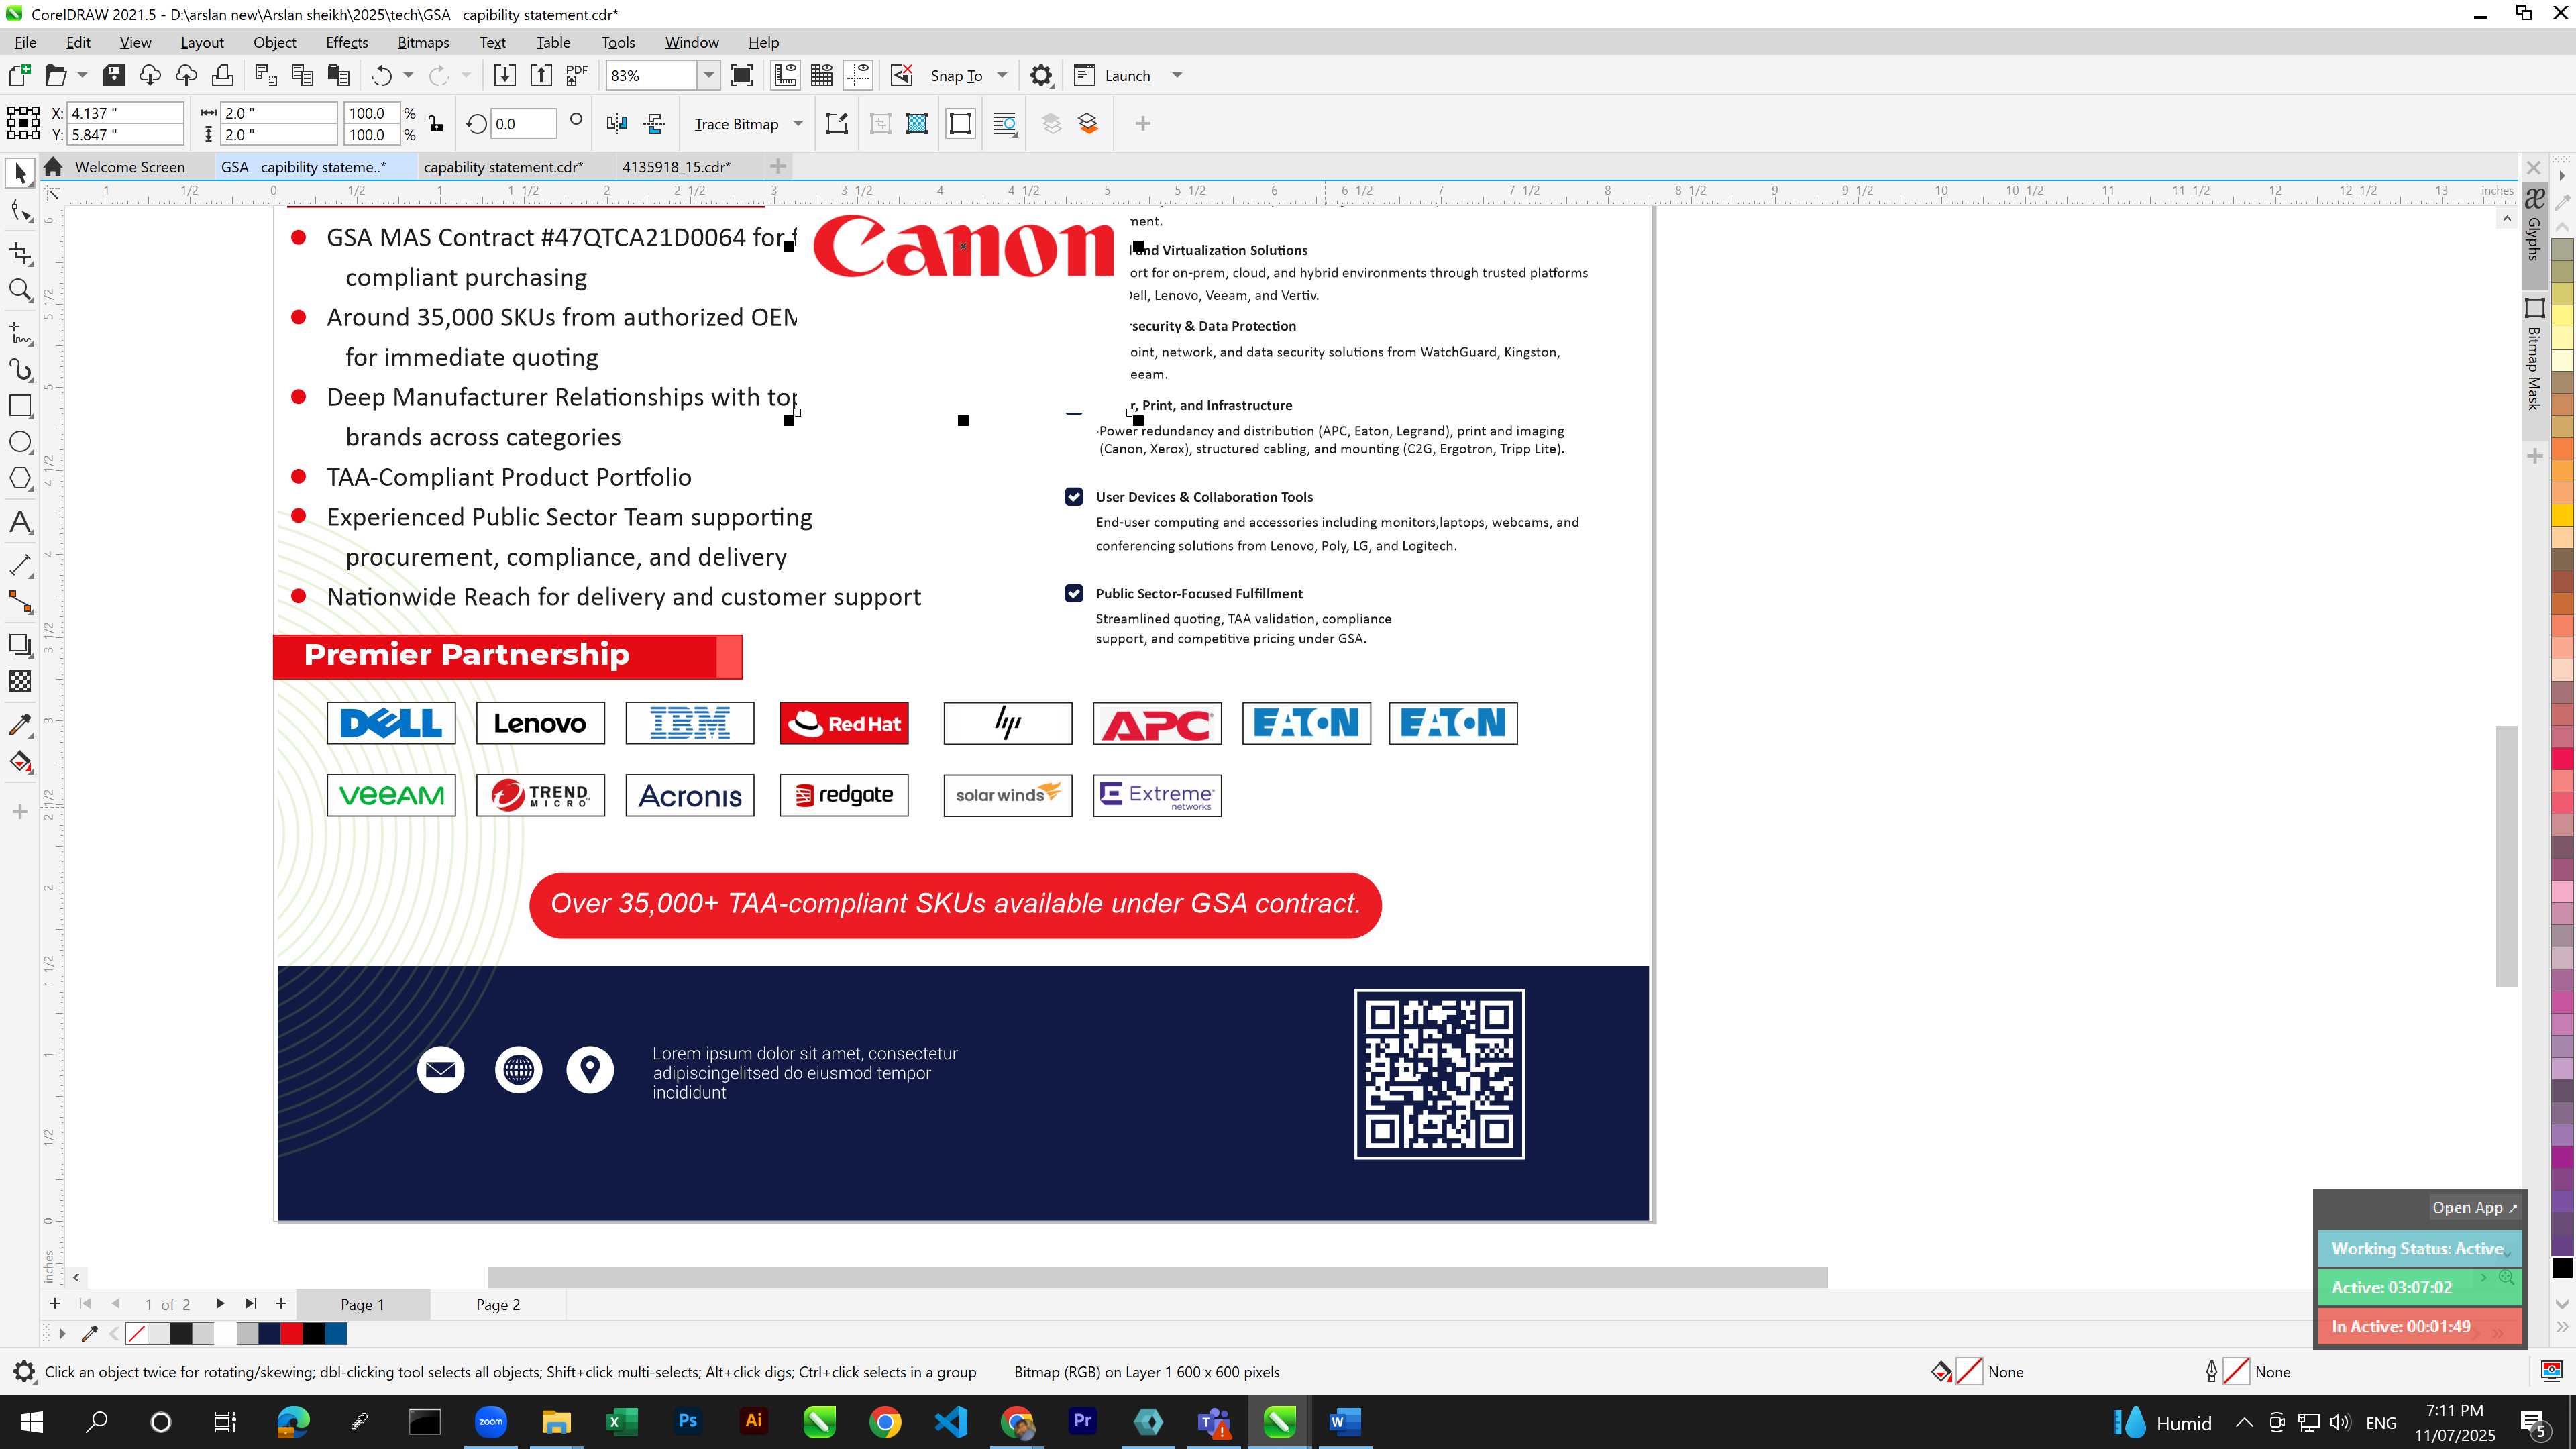Expand the Launch dropdown
The width and height of the screenshot is (2576, 1449).
click(x=1177, y=76)
